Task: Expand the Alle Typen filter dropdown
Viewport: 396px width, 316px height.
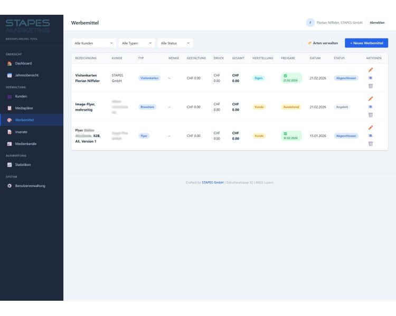Action: [x=137, y=43]
